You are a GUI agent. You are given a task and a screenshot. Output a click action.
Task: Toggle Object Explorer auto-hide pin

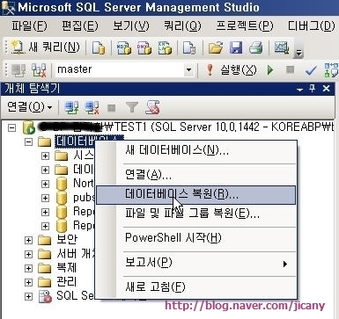313,88
